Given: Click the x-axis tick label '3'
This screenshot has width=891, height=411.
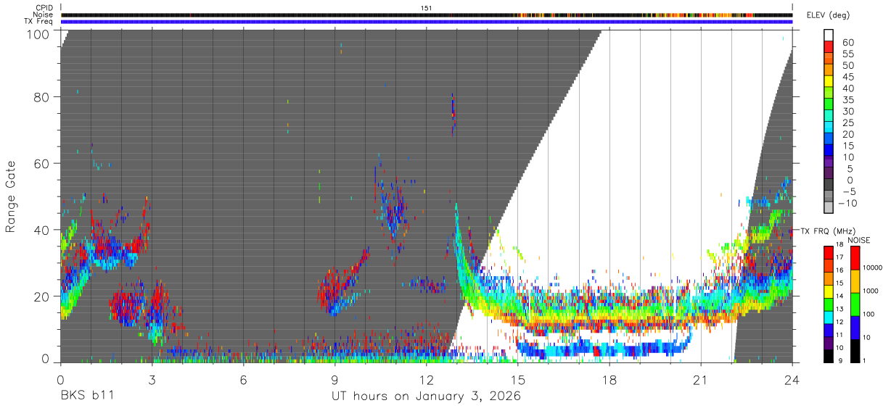Looking at the screenshot, I should (152, 379).
